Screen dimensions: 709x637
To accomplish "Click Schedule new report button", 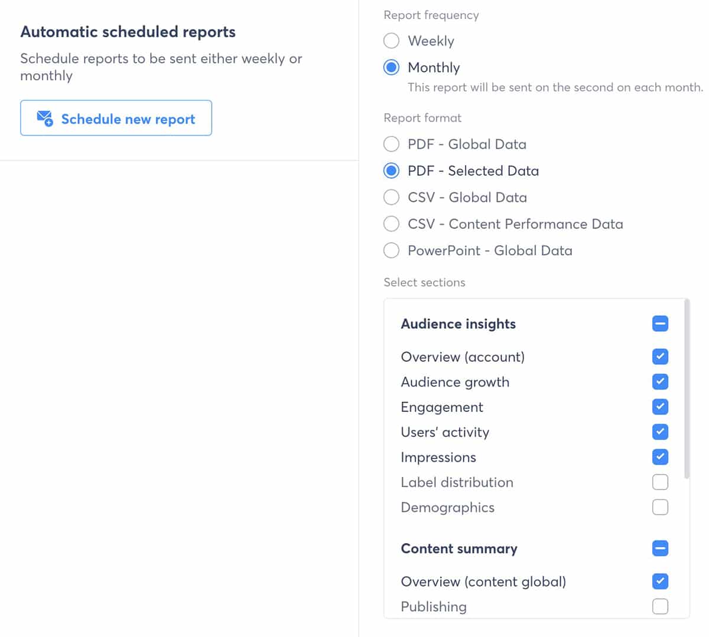I will tap(116, 118).
